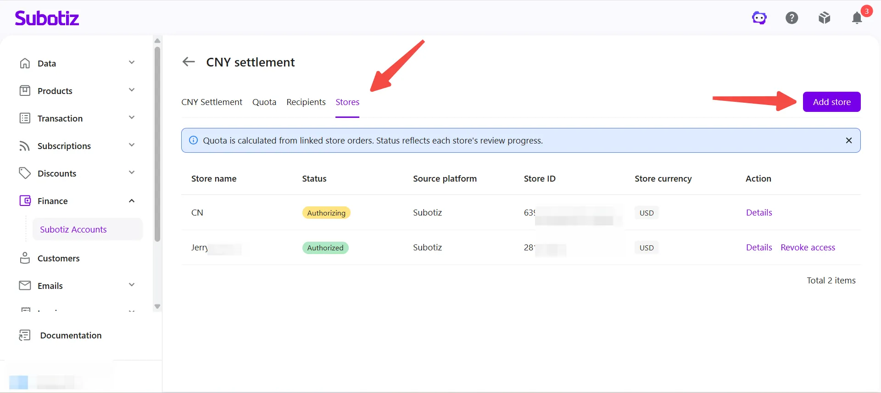Click the Action column header

[x=758, y=178]
